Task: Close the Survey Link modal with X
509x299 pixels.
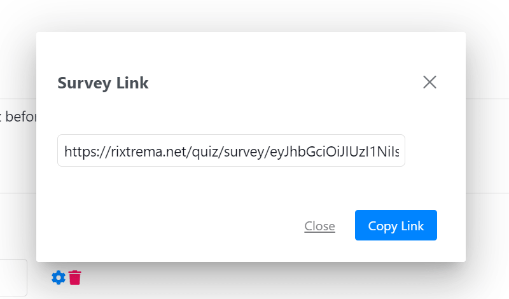Action: [x=429, y=82]
